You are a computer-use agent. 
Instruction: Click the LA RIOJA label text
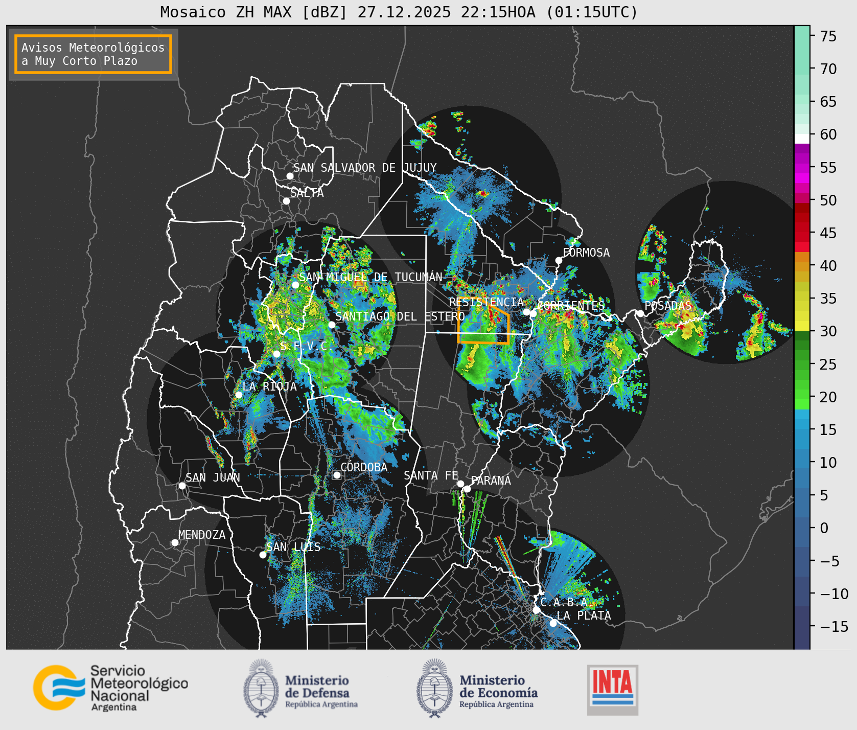(269, 386)
